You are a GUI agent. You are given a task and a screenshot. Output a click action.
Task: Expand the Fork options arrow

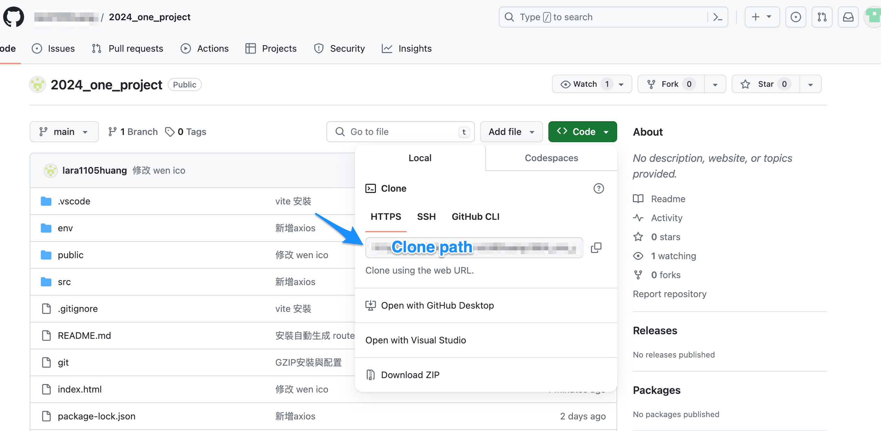pyautogui.click(x=715, y=84)
